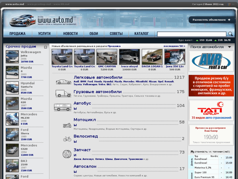Screen dimensions: 238x179
Task: Open the НОВОСТИ menu tab
Action: click(x=70, y=34)
